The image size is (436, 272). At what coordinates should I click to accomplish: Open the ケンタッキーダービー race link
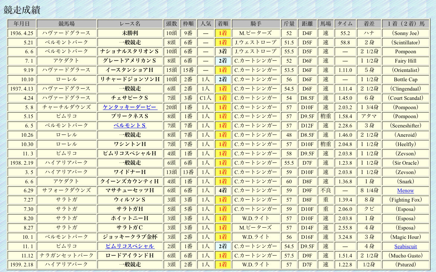[x=130, y=107]
